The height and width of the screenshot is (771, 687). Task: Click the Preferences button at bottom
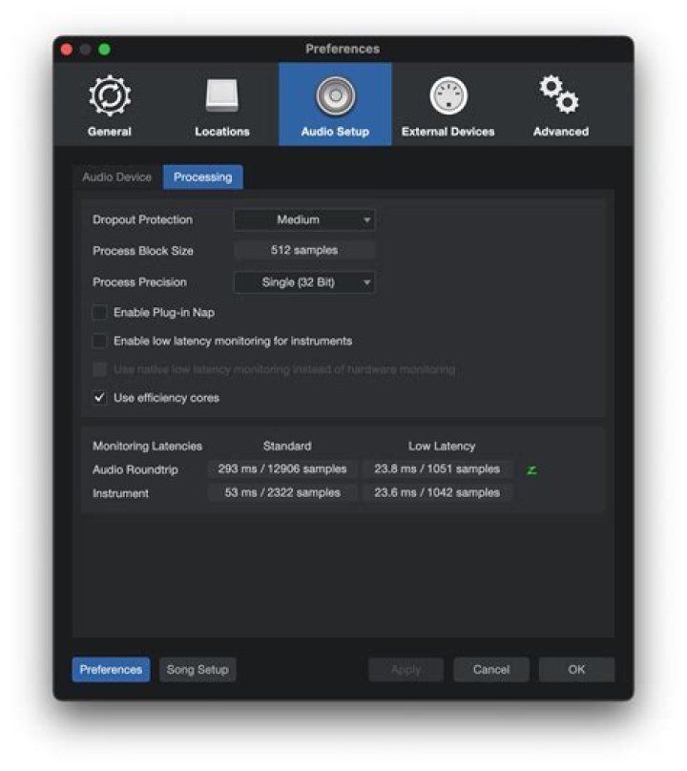pyautogui.click(x=111, y=670)
